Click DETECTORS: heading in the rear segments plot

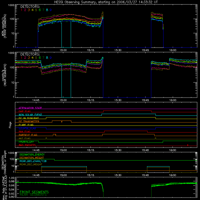point(30,54)
